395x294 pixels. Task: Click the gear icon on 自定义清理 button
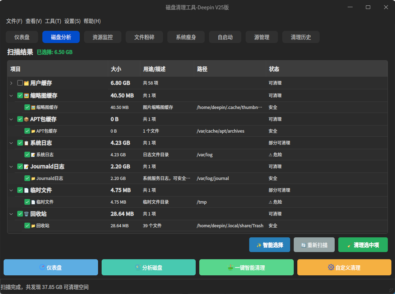331,267
